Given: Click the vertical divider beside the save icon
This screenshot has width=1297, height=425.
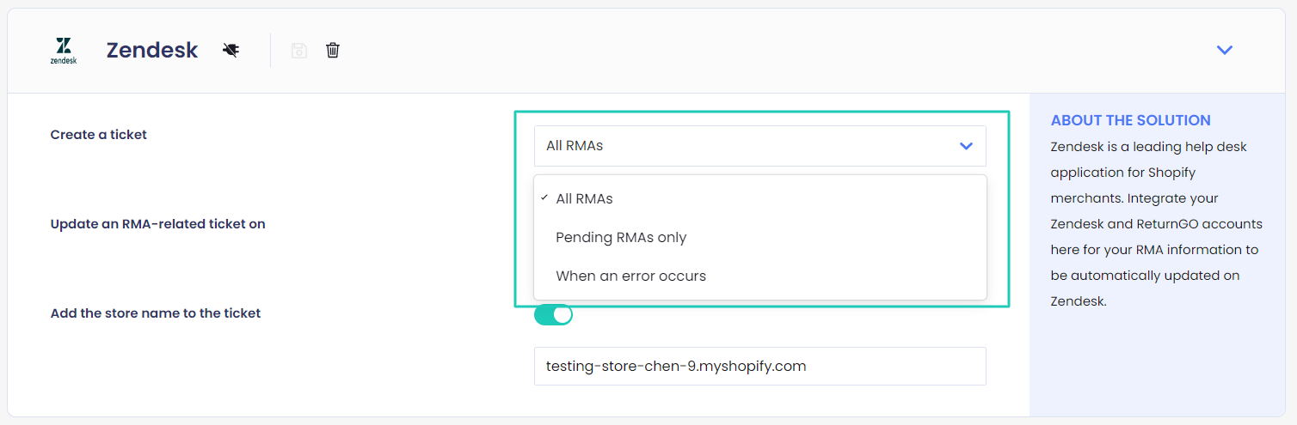Looking at the screenshot, I should tap(270, 51).
